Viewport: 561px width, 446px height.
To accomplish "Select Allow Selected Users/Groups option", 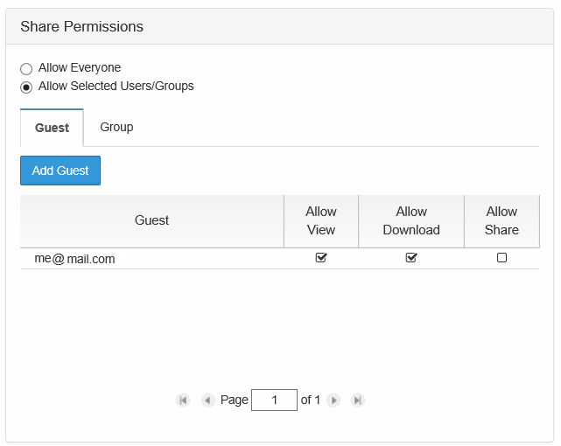I will [x=26, y=87].
